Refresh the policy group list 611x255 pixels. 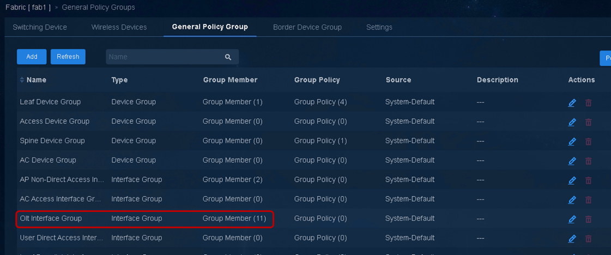tap(68, 57)
